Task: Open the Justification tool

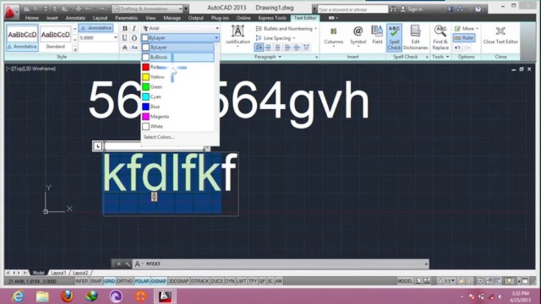Action: [238, 35]
